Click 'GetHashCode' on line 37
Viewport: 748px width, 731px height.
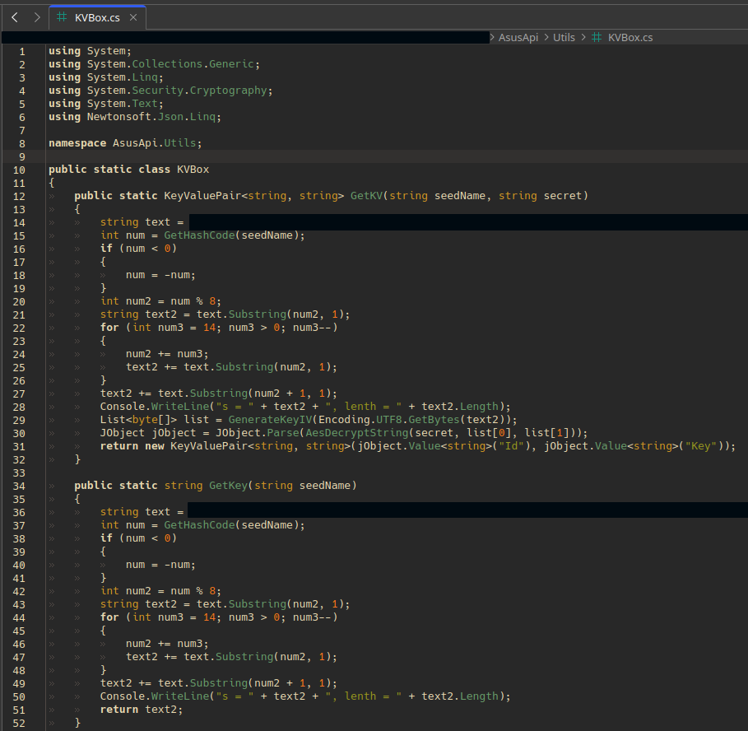(x=199, y=525)
